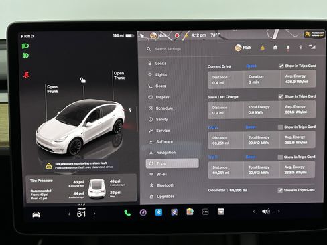
Task: Open the blue Bluetooth app in bottom bar
Action: [x=159, y=212]
